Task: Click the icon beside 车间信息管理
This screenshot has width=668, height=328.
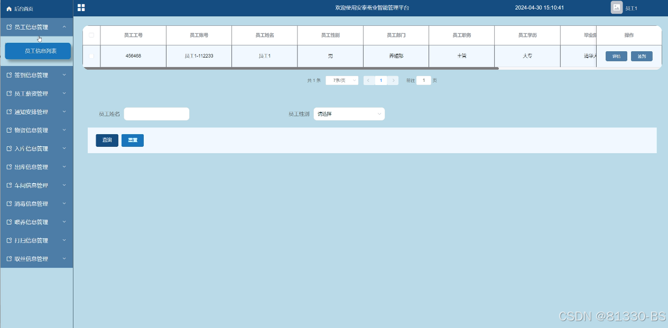Action: point(9,185)
